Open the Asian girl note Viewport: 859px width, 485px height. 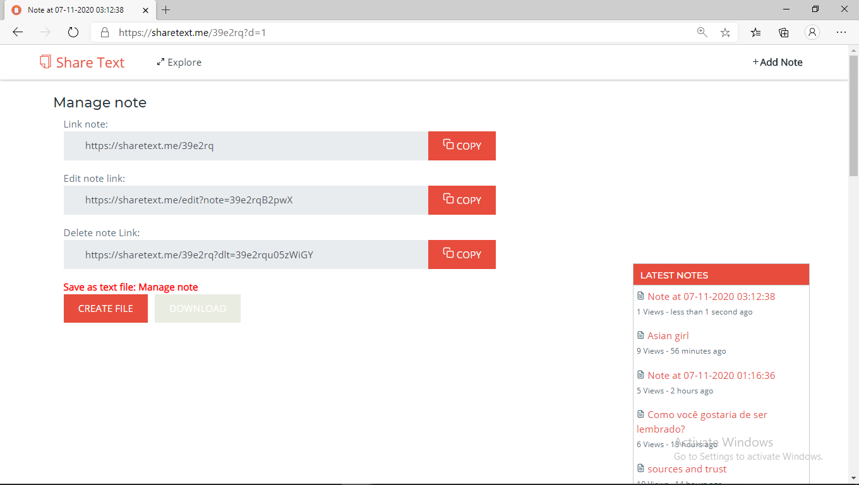click(x=668, y=335)
